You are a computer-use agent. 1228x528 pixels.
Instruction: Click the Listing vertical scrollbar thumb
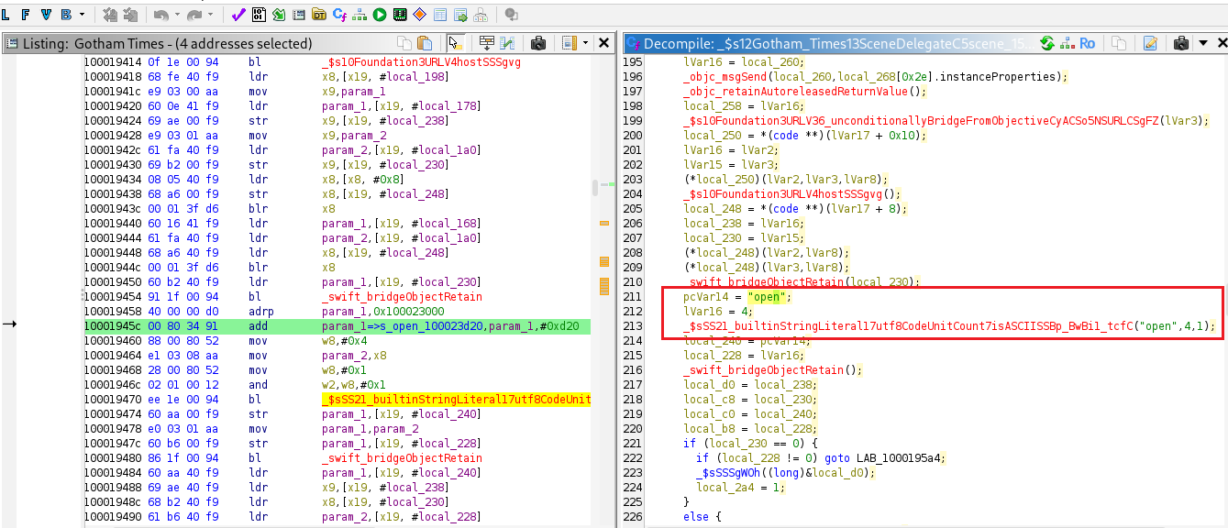[594, 187]
